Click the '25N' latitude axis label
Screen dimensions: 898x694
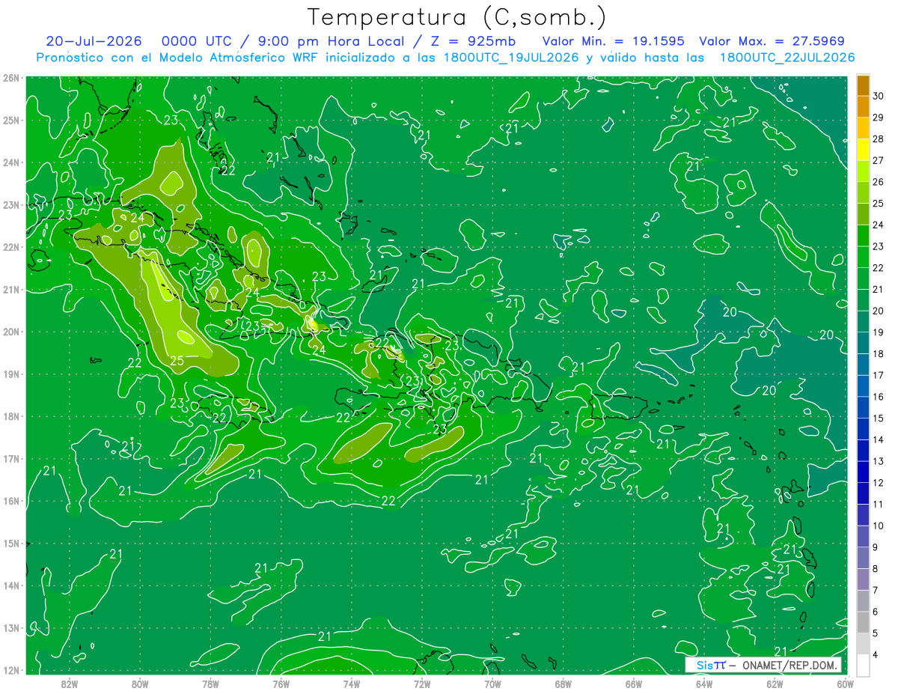pyautogui.click(x=11, y=120)
